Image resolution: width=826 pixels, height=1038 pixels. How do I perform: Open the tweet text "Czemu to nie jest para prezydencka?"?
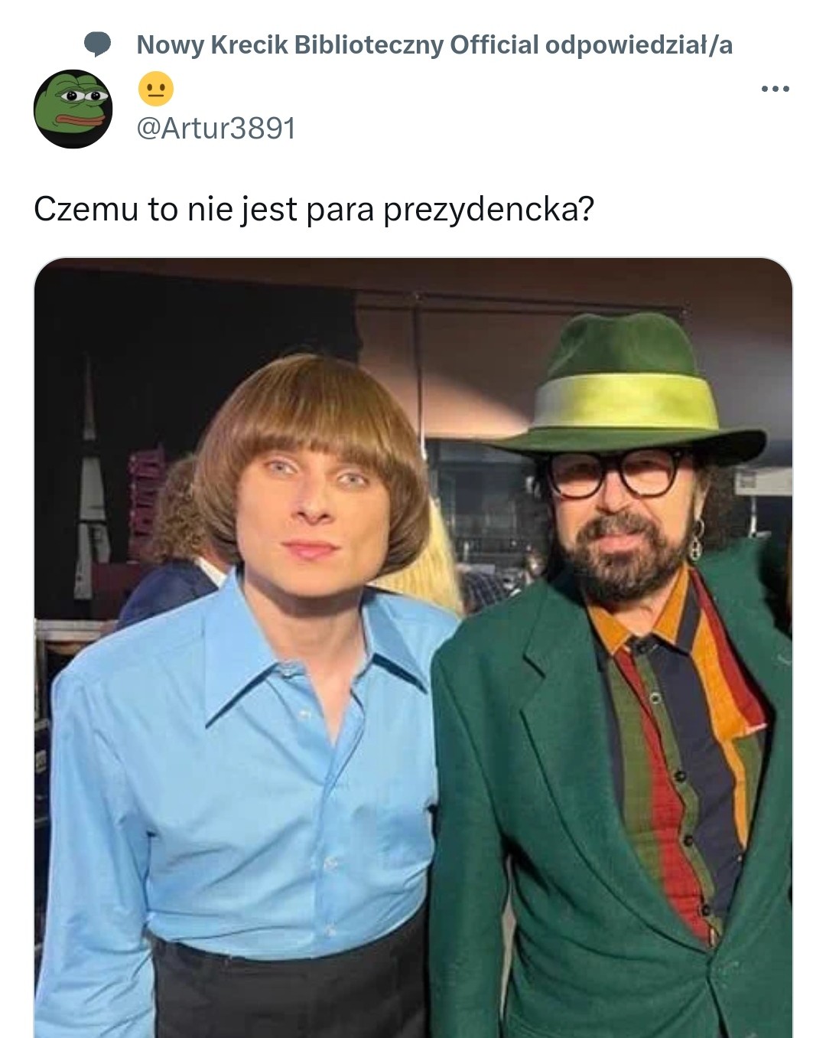pos(314,209)
